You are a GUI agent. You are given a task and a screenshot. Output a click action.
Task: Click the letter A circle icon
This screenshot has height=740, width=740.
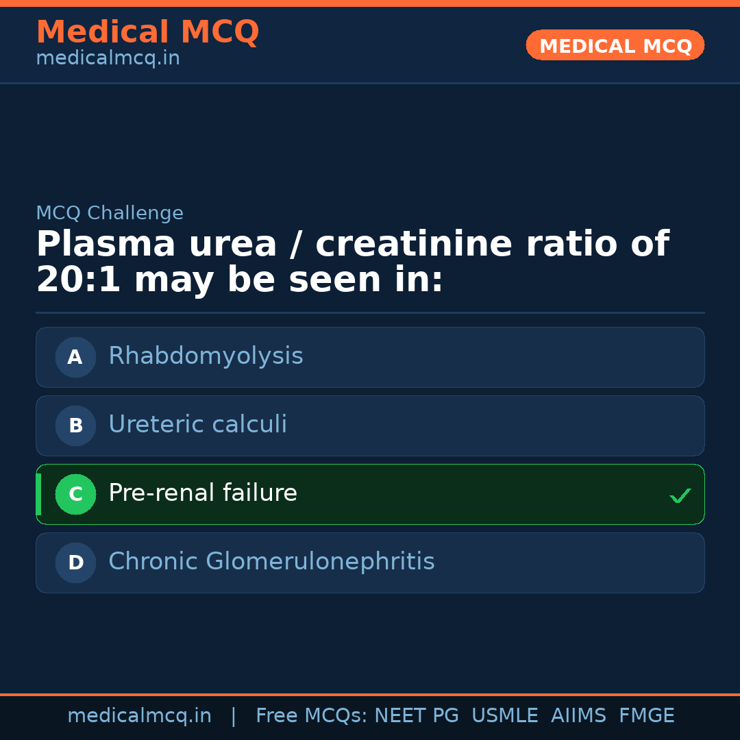pos(75,357)
